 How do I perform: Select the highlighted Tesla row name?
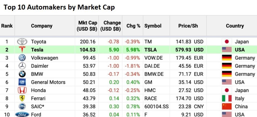coord(37,49)
